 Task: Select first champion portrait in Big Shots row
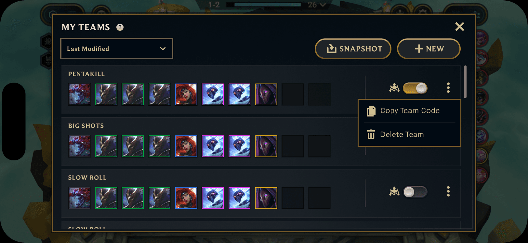80,146
